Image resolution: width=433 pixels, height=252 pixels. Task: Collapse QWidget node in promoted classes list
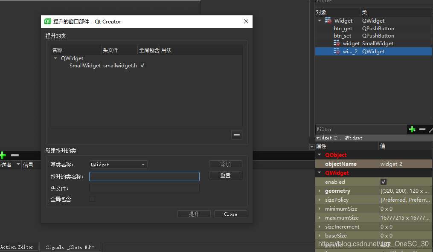click(55, 58)
